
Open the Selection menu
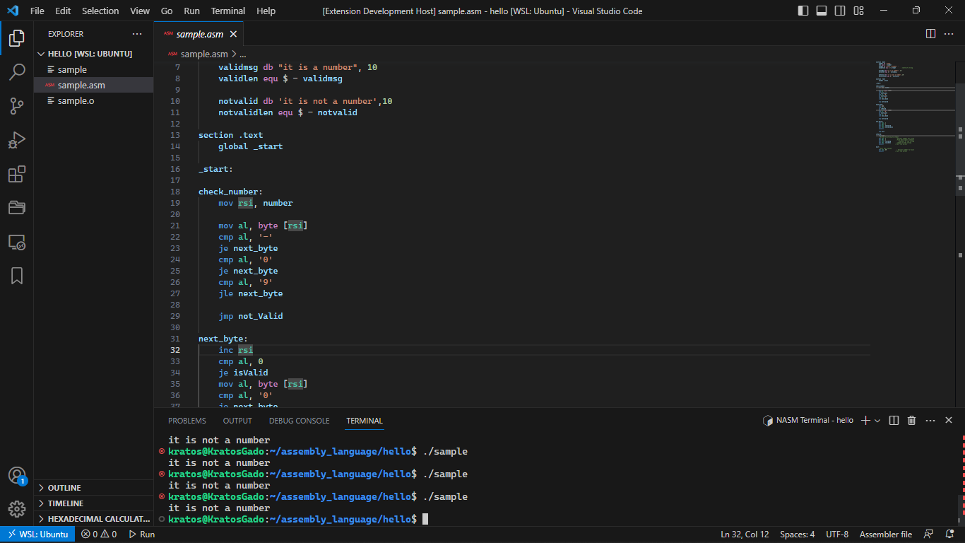(100, 11)
